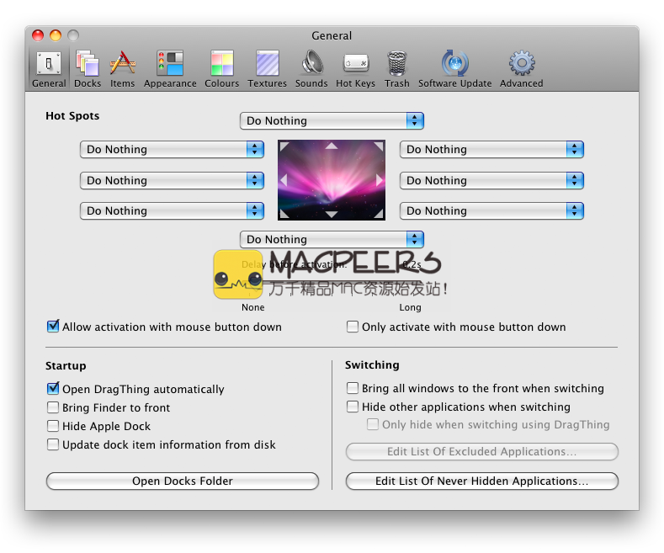
Task: Open the top-left corner hot spot dropdown
Action: point(172,149)
